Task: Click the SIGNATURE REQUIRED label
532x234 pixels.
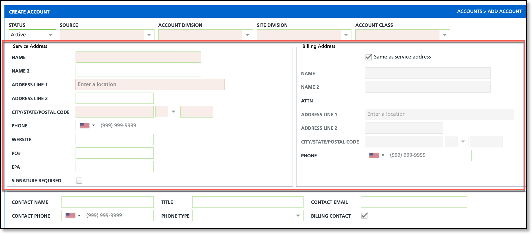Action: 36,181
